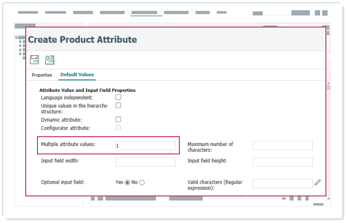This screenshot has width=347, height=223.
Task: Select Yes for Optional input field
Action: pyautogui.click(x=127, y=182)
